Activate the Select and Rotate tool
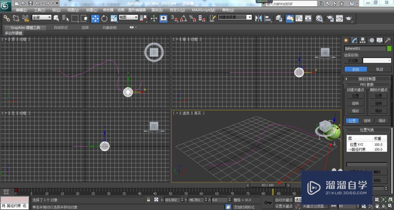The height and width of the screenshot is (210, 394). (x=104, y=19)
